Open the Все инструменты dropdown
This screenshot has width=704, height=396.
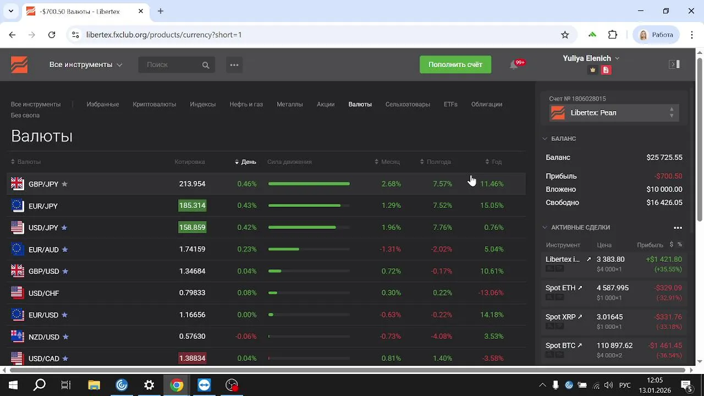[85, 64]
